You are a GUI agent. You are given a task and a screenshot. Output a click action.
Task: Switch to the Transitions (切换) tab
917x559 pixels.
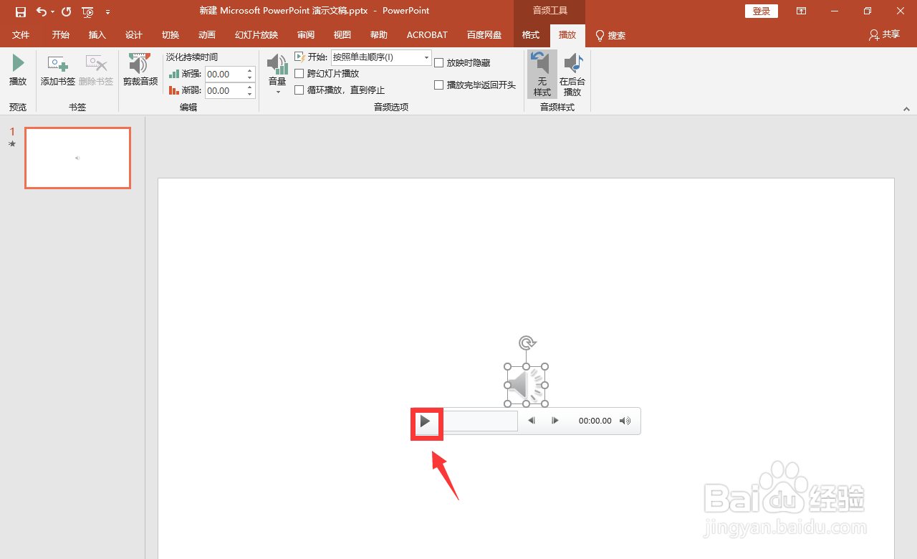(171, 35)
